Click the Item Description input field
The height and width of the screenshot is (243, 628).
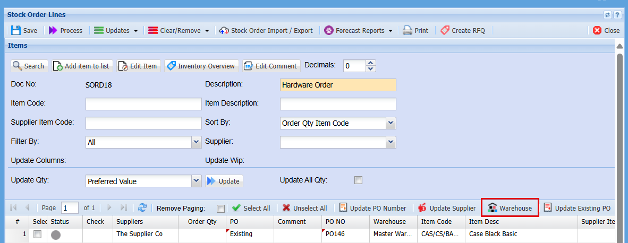point(338,104)
